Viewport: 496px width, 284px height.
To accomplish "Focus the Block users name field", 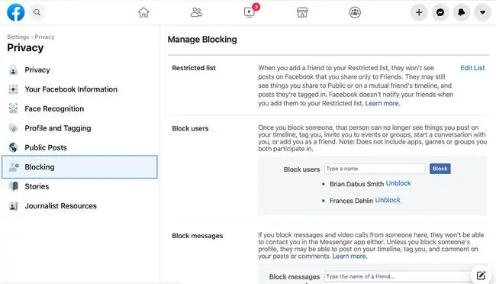I will coord(375,169).
